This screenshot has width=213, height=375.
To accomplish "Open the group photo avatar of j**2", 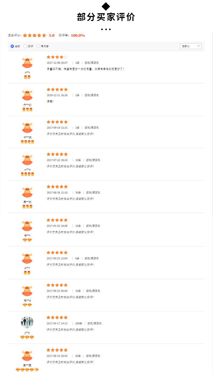I will click(27, 322).
